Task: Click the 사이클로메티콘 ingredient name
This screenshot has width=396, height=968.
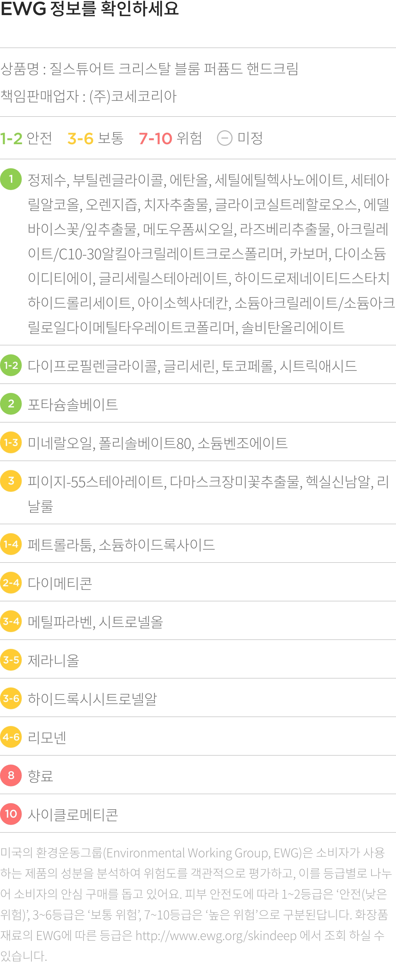Action: (x=73, y=815)
